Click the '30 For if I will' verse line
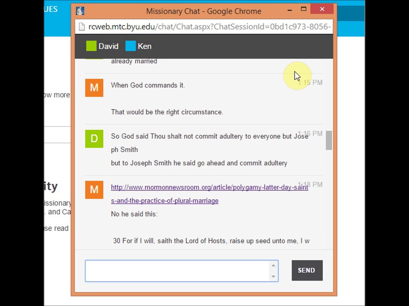Image resolution: width=409 pixels, height=306 pixels. tap(211, 241)
